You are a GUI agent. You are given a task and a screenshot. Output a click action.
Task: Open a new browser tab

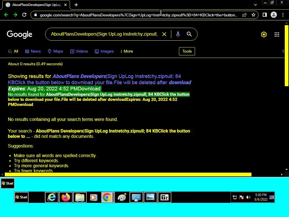tap(76, 5)
